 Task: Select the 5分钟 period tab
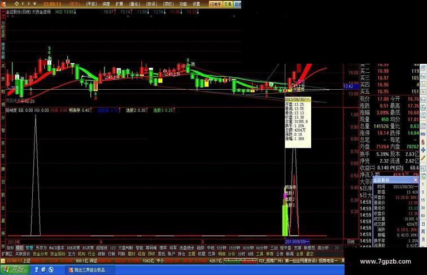(221, 248)
